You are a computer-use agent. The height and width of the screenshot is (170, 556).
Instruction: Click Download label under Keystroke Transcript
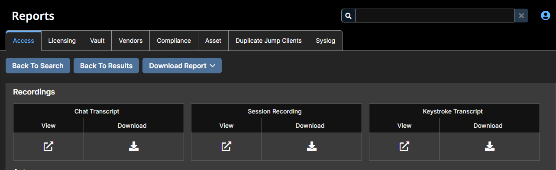point(488,126)
